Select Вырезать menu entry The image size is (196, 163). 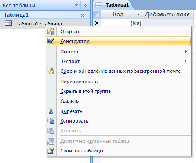pos(118,111)
